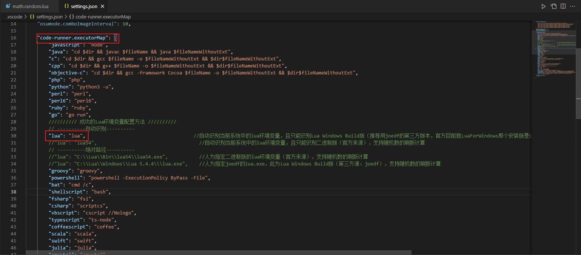Close the settings.json tab

pyautogui.click(x=102, y=7)
